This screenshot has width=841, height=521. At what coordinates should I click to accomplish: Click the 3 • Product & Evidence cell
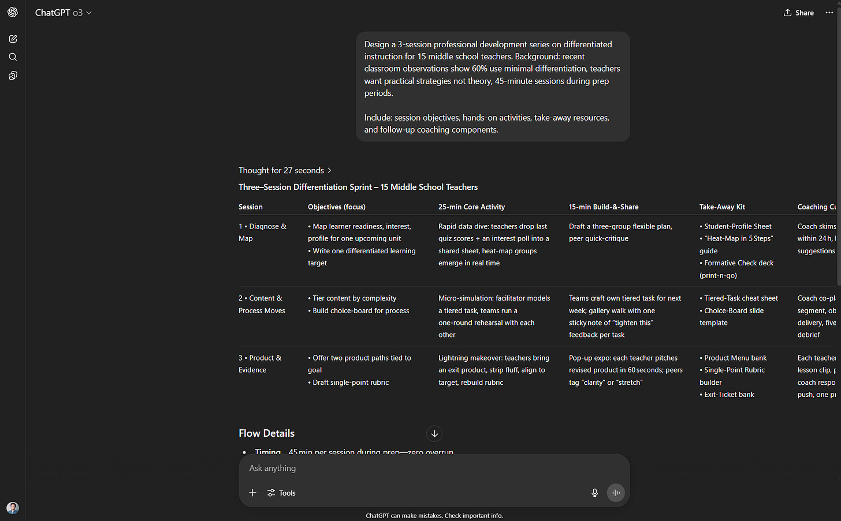[x=260, y=364]
